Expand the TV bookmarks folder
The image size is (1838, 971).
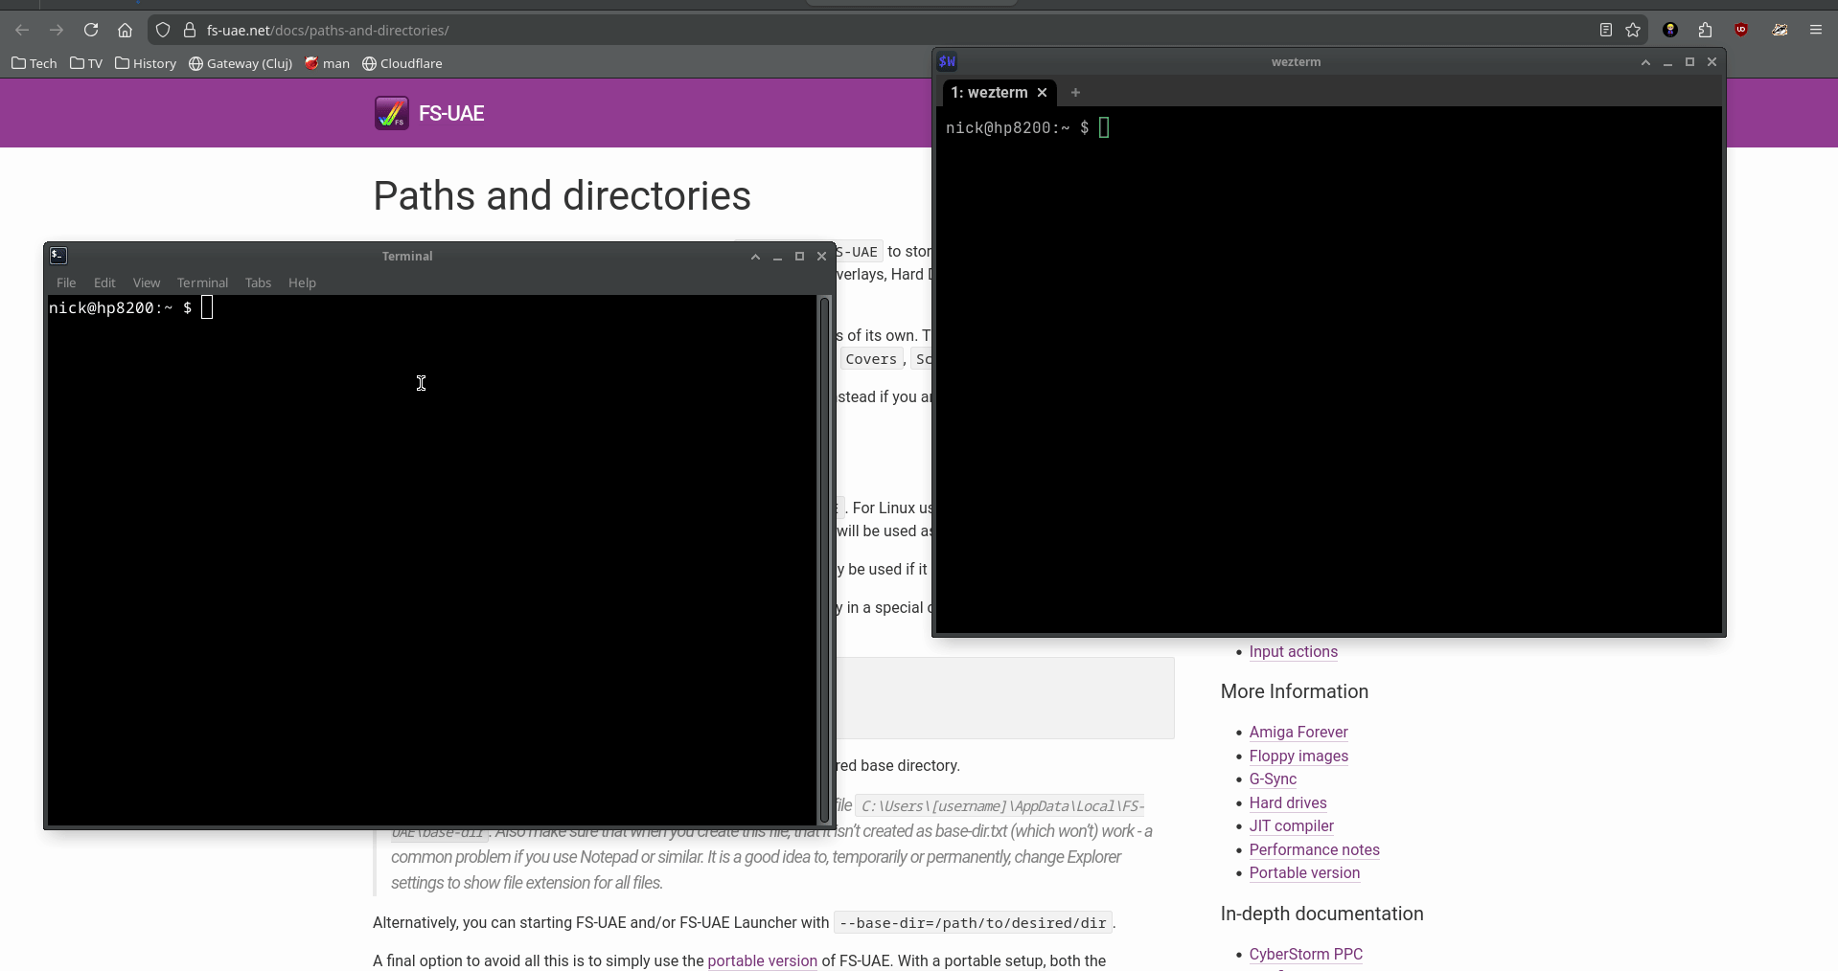86,63
